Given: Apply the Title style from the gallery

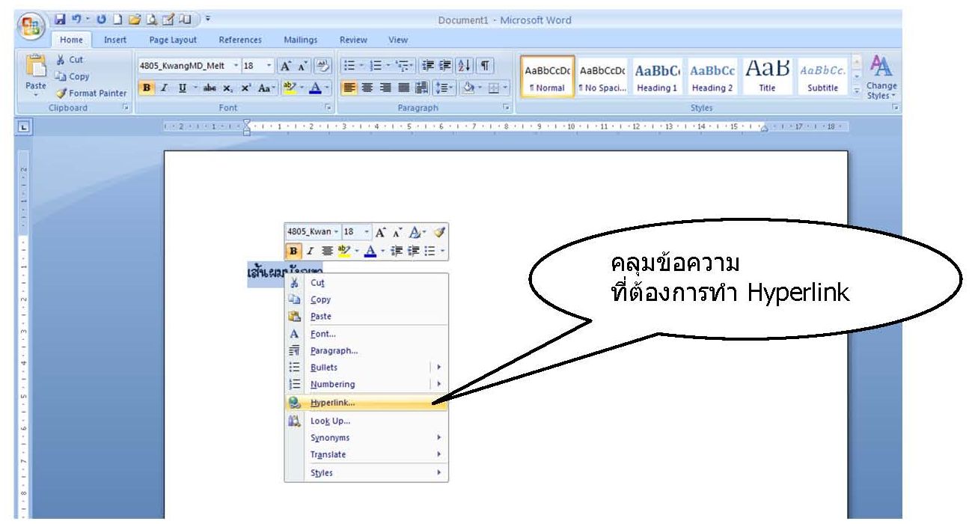Looking at the screenshot, I should tap(767, 77).
